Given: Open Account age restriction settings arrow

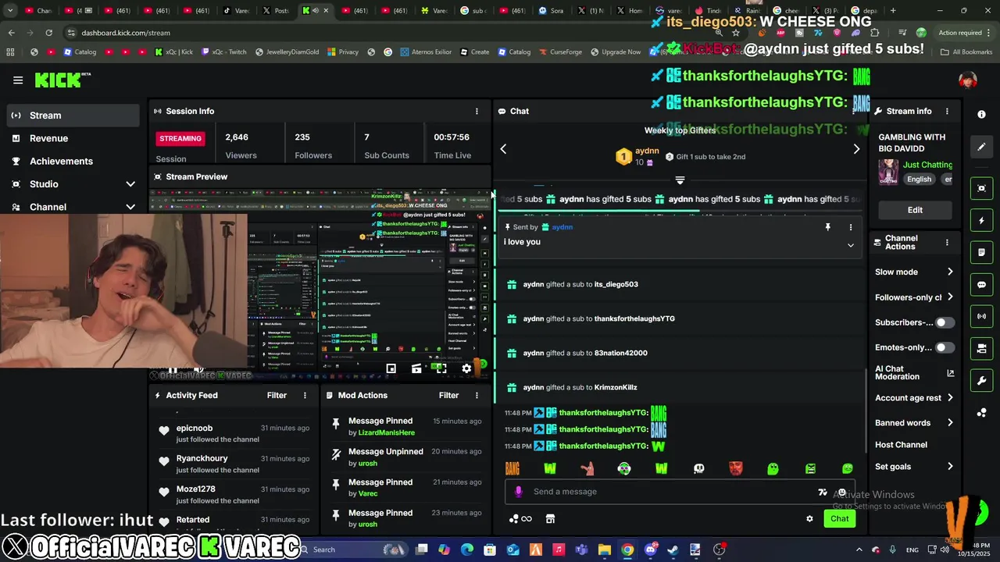Looking at the screenshot, I should (950, 397).
